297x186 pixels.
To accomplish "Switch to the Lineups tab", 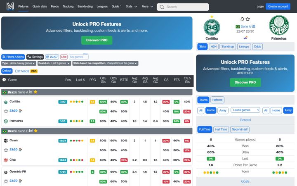I will point(244,46).
